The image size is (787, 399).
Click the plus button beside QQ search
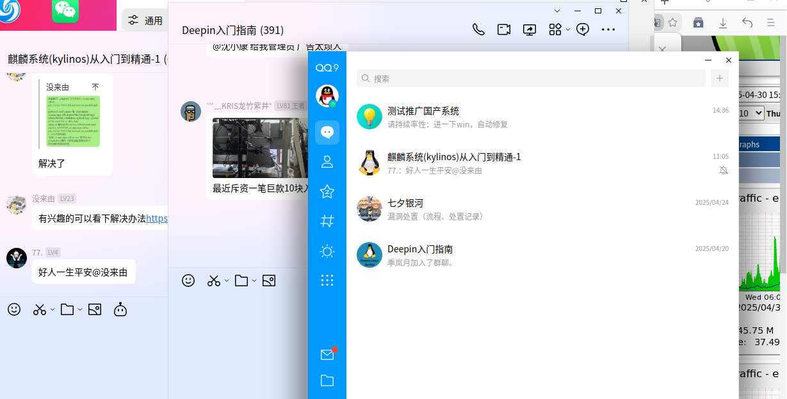[x=720, y=78]
